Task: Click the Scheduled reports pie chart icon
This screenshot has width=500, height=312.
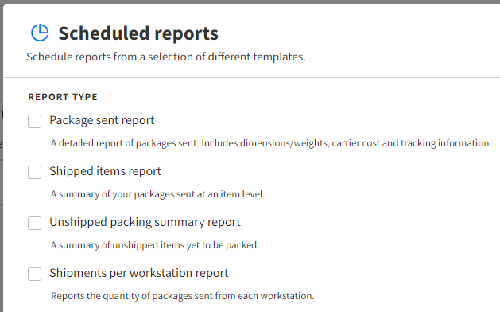Action: (40, 33)
